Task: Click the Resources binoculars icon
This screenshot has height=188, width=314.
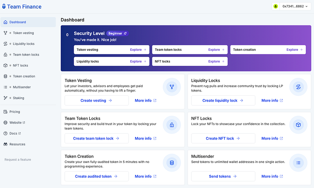Action: coord(5,144)
